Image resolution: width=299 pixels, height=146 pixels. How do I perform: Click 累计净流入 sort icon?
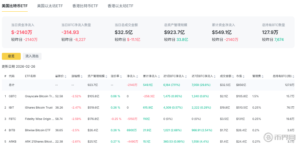tap(159, 76)
